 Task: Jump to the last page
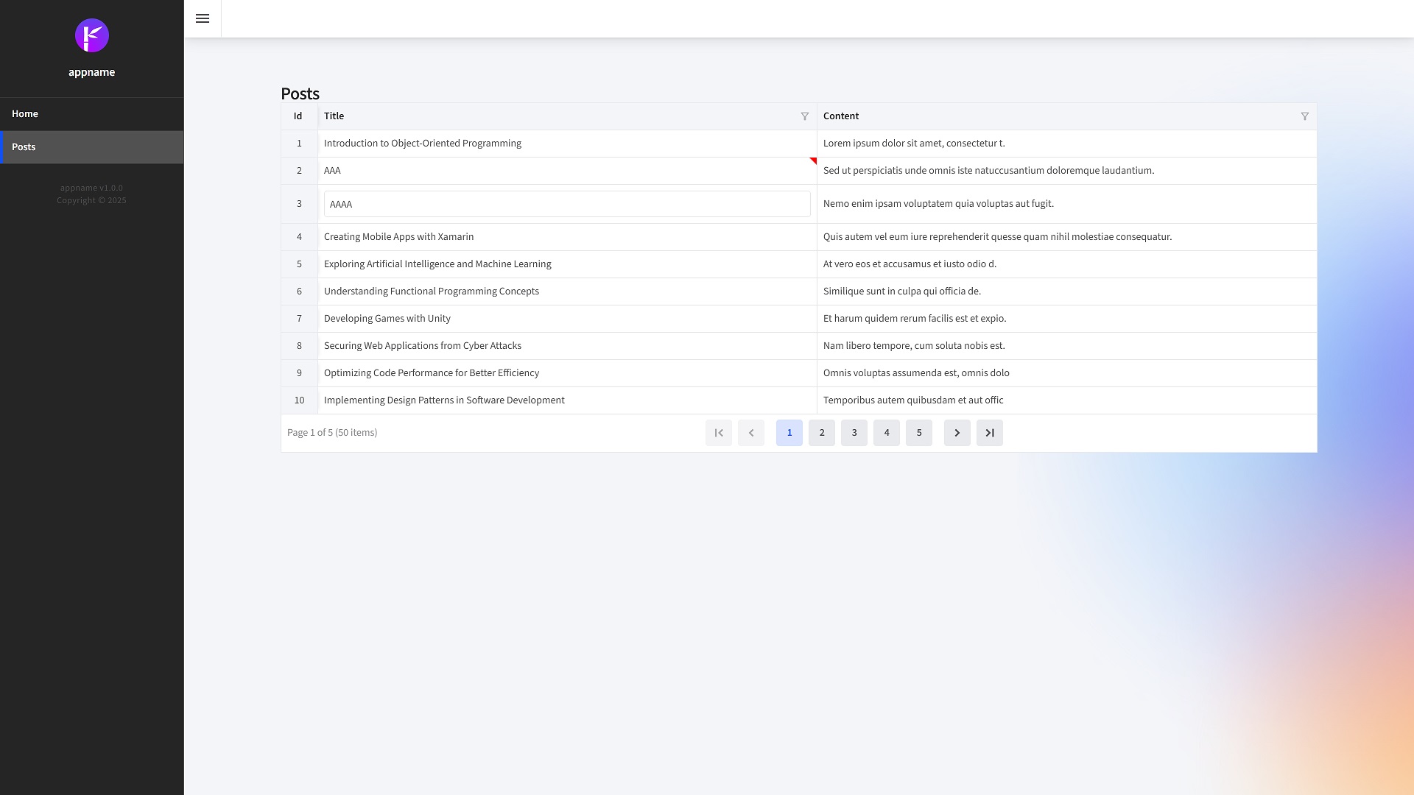[990, 433]
